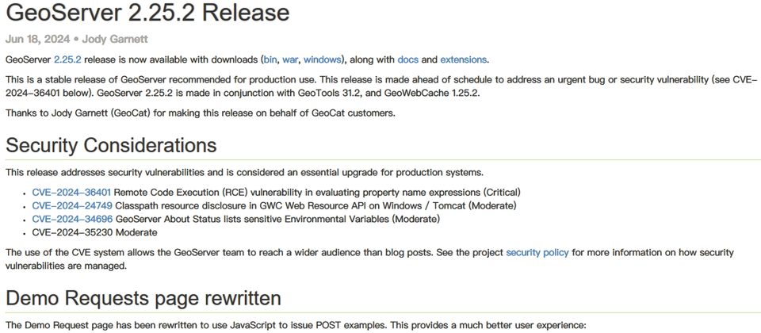Open the CVE-2024-36401 link in the bullet list

(x=72, y=193)
